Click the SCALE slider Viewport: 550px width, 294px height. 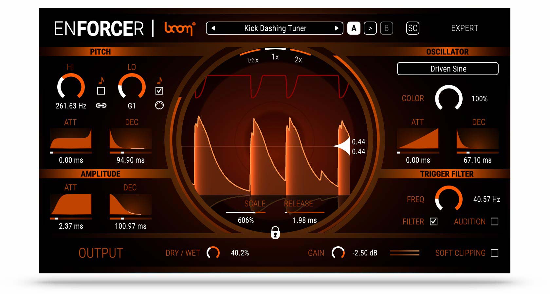[x=246, y=212]
